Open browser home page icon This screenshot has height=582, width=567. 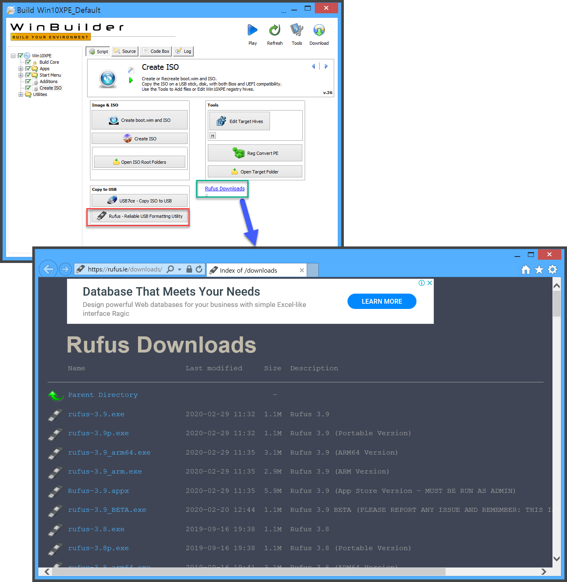pyautogui.click(x=525, y=269)
